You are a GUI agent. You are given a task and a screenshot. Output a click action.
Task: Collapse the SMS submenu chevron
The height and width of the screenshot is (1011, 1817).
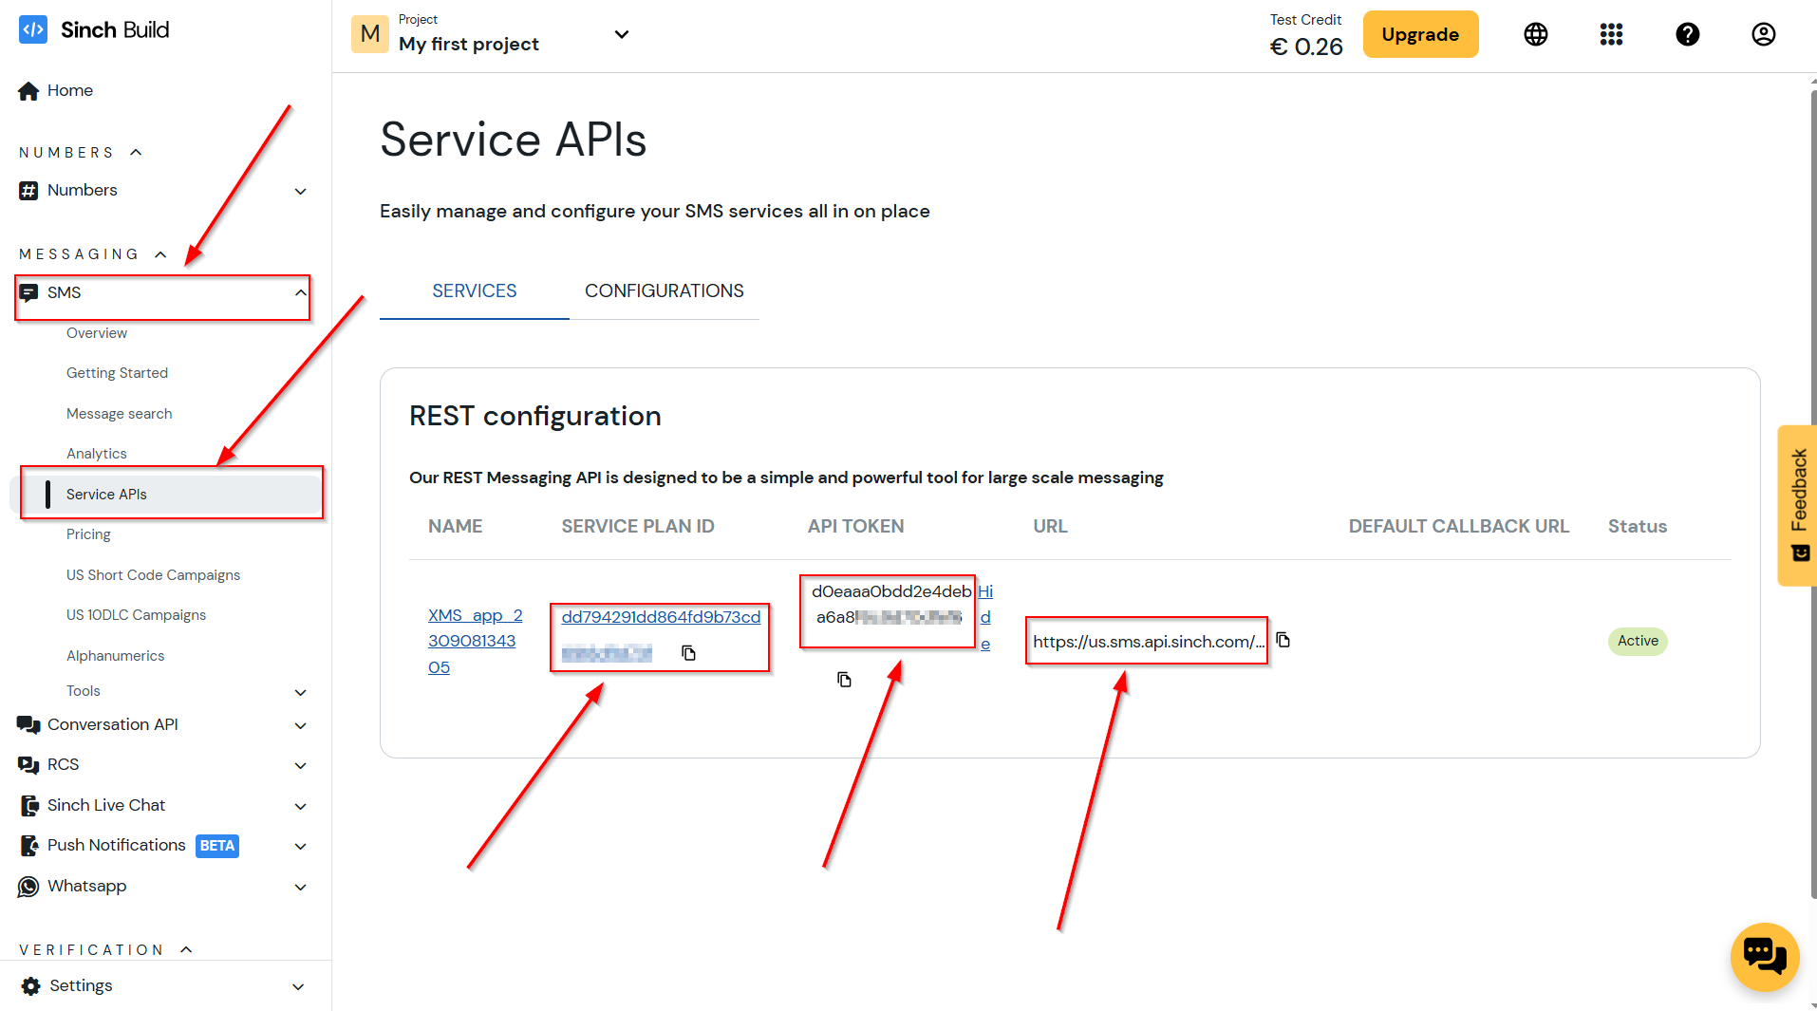click(x=300, y=292)
